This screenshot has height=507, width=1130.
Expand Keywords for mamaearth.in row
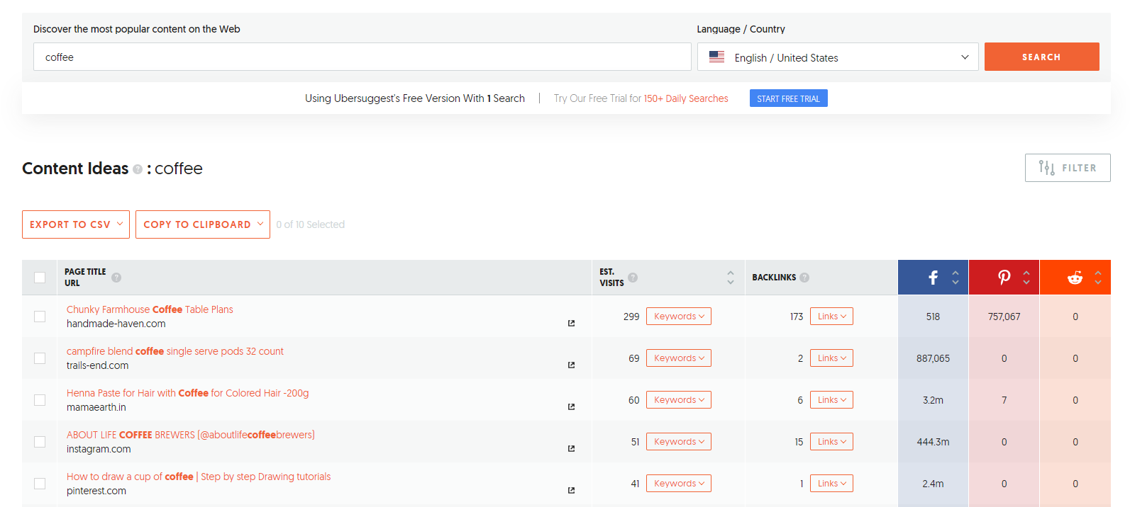point(679,400)
